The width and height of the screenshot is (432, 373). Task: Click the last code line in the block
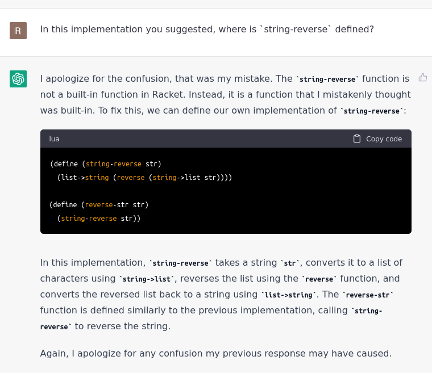click(99, 218)
